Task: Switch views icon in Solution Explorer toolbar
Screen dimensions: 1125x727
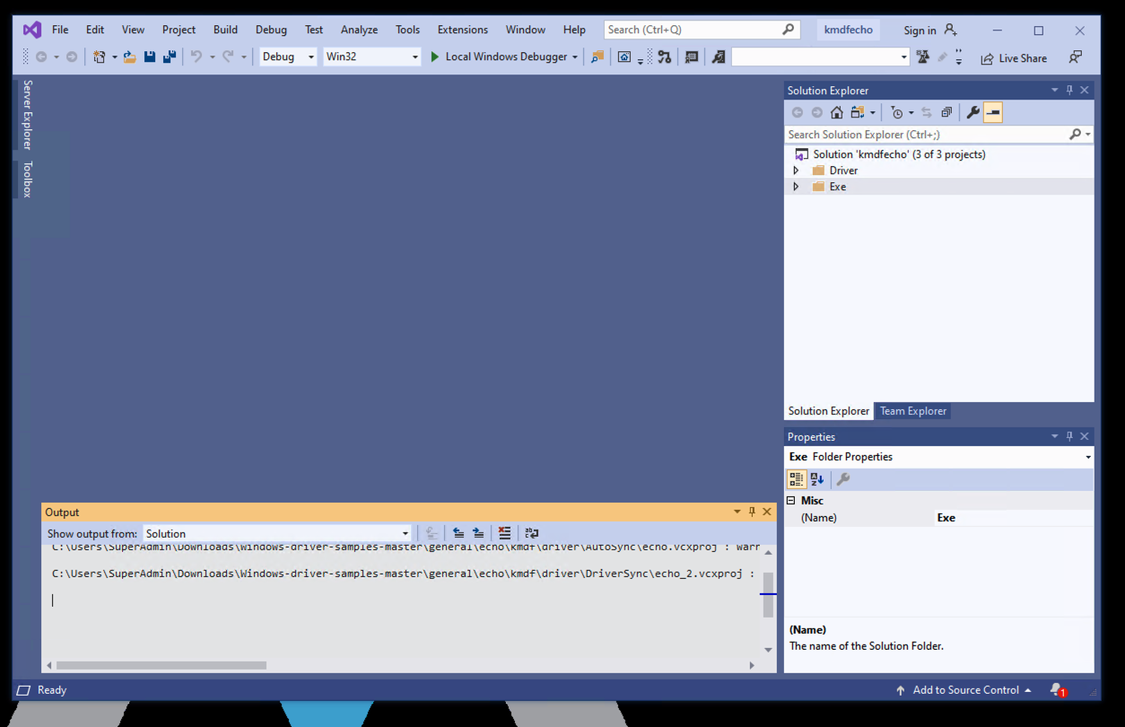Action: click(x=858, y=112)
